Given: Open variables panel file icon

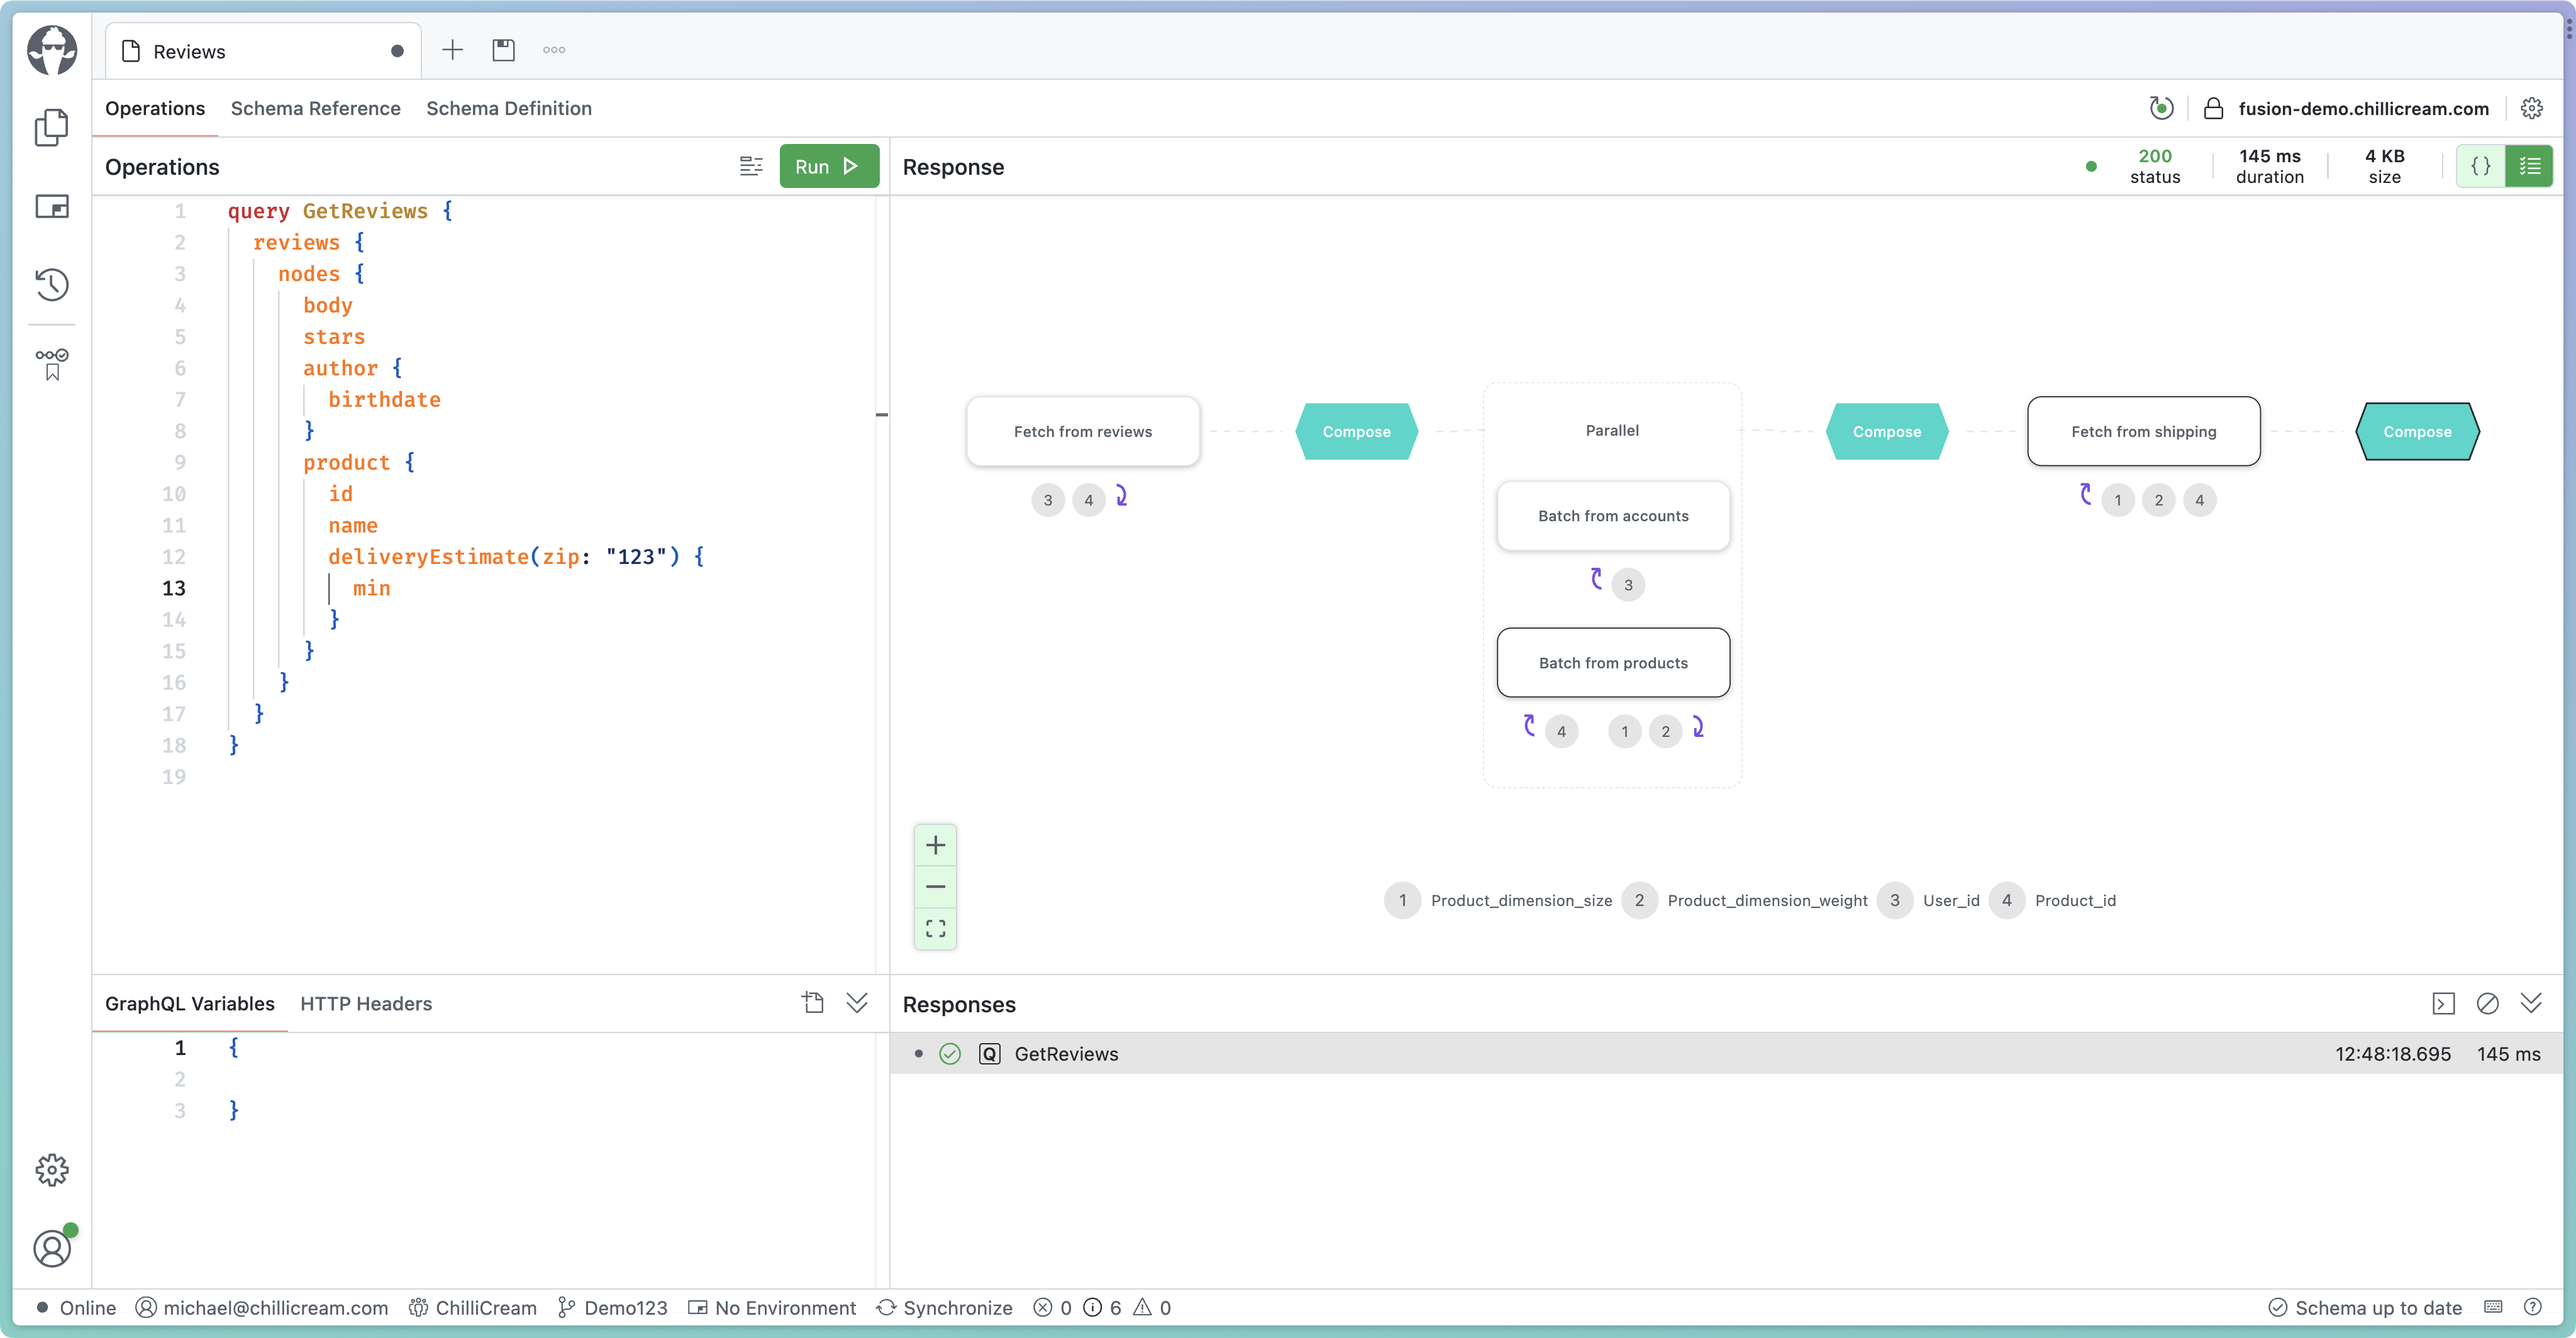Looking at the screenshot, I should coord(813,1003).
